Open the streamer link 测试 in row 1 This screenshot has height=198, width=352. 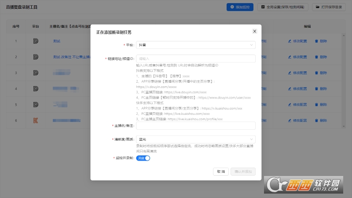(x=57, y=41)
